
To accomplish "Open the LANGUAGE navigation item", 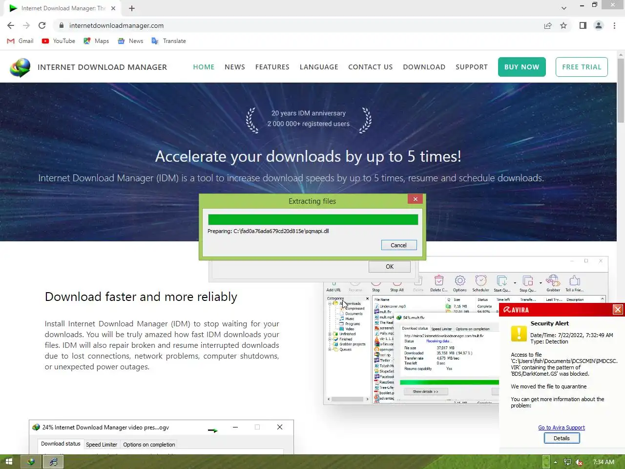I will point(319,67).
